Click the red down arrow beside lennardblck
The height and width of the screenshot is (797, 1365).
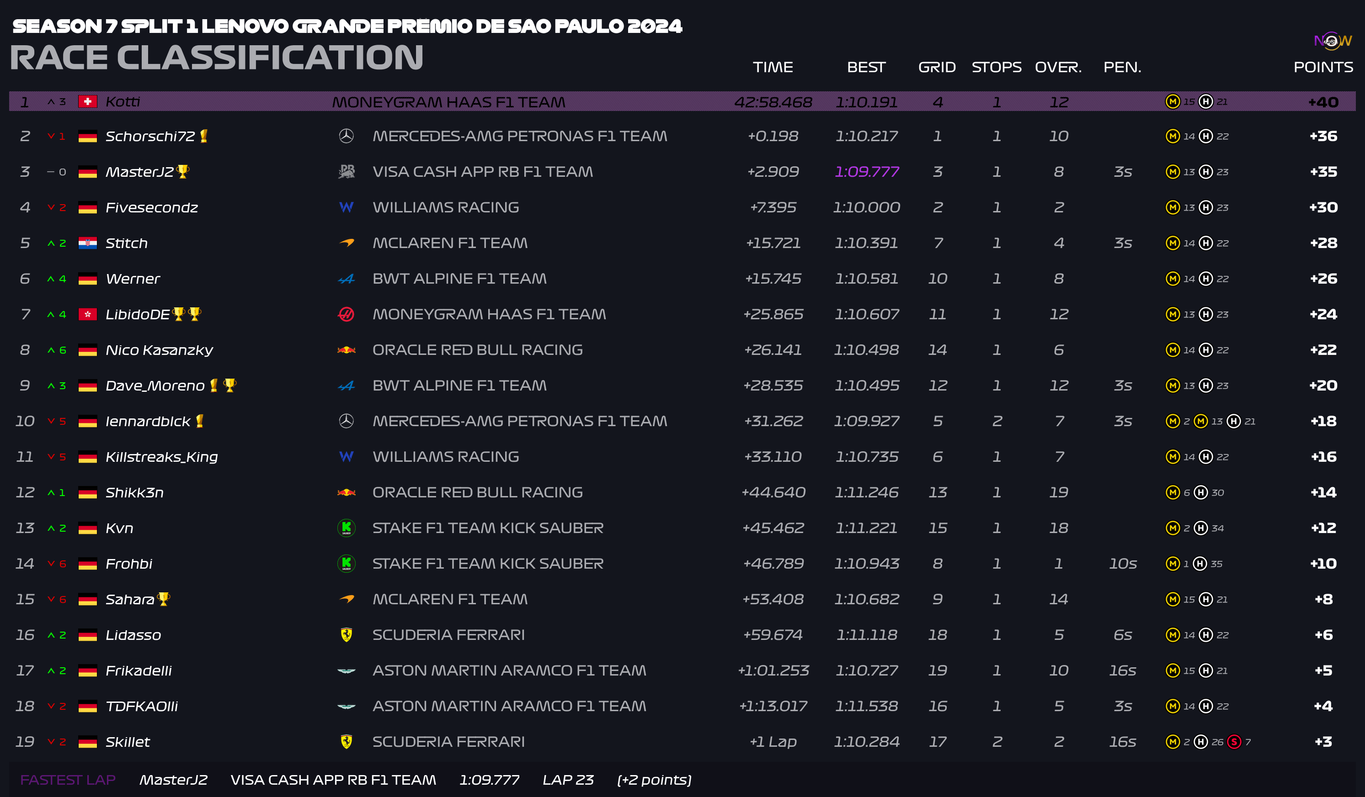[51, 421]
